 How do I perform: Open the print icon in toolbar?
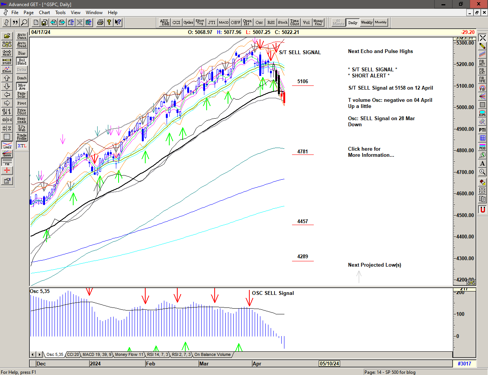[100, 23]
